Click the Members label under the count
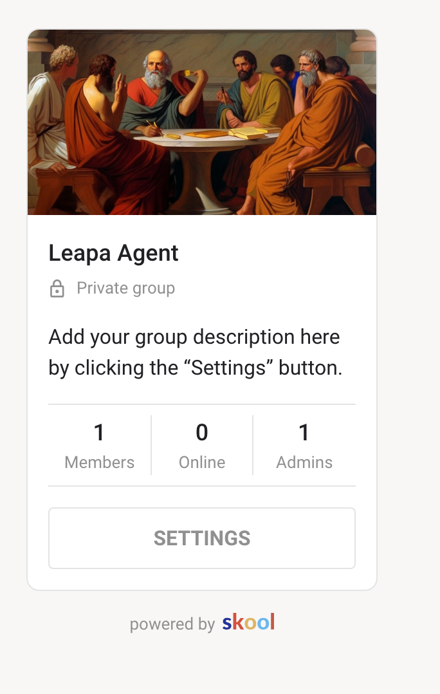Viewport: 440px width, 694px height. (99, 462)
